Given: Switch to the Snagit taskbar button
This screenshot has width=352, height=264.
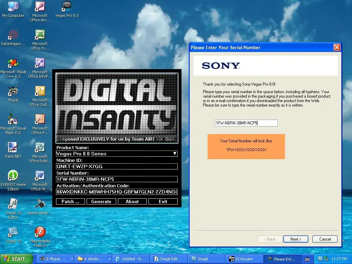Looking at the screenshot, I should [206, 259].
